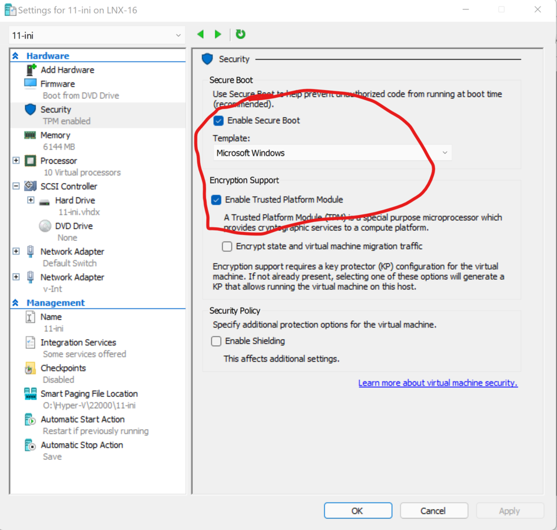Image resolution: width=557 pixels, height=530 pixels.
Task: Uncheck Enable Trusted Platform Module
Action: tap(217, 200)
